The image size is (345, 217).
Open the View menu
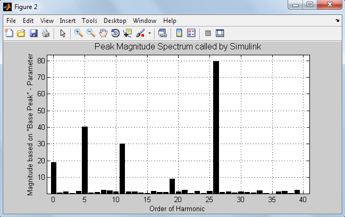pyautogui.click(x=47, y=21)
